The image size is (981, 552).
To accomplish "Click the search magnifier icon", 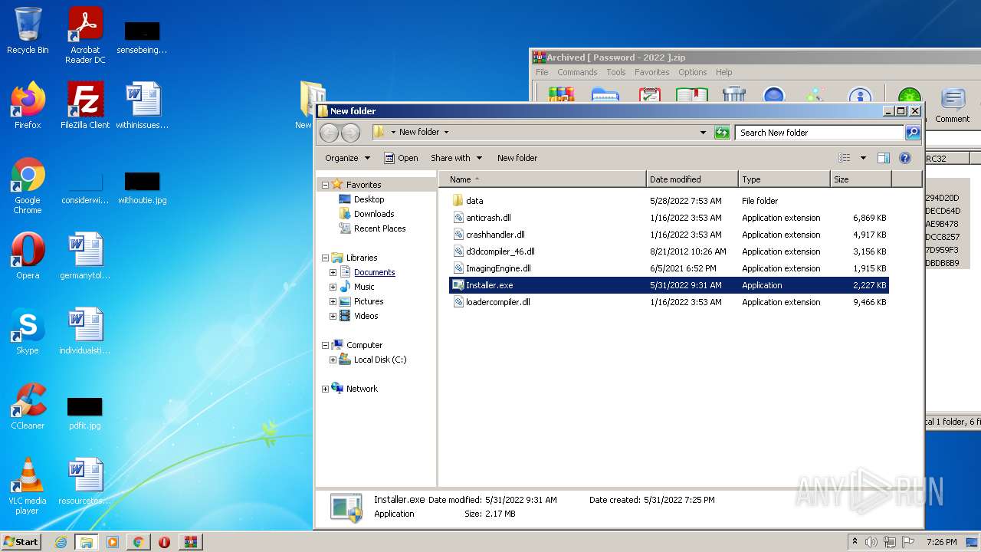I will pos(912,133).
